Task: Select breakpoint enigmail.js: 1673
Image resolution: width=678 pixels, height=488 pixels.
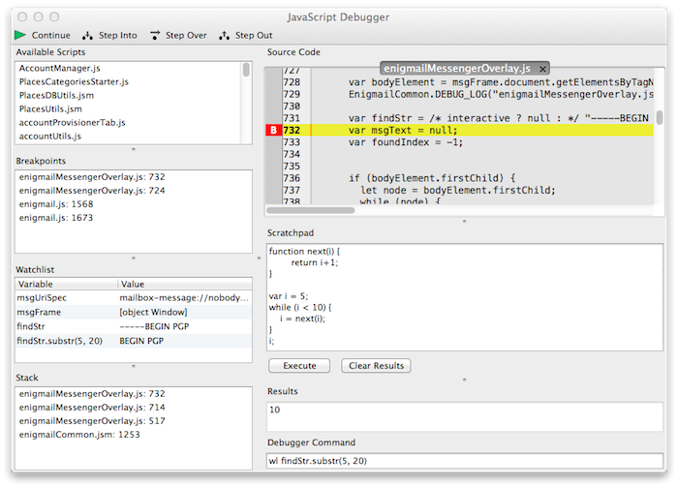Action: 56,218
